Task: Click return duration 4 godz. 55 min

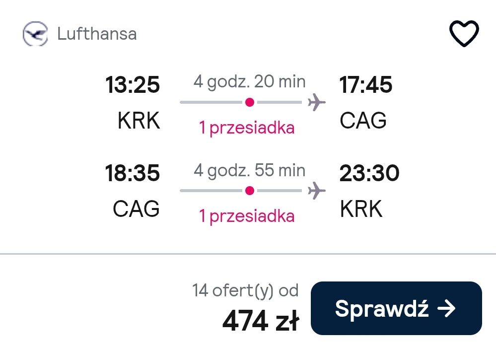Action: [250, 170]
